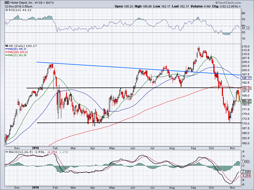The width and height of the screenshot is (254, 190).
Task: Click the 'Low 182.17' value in header
Action: pos(162,6)
